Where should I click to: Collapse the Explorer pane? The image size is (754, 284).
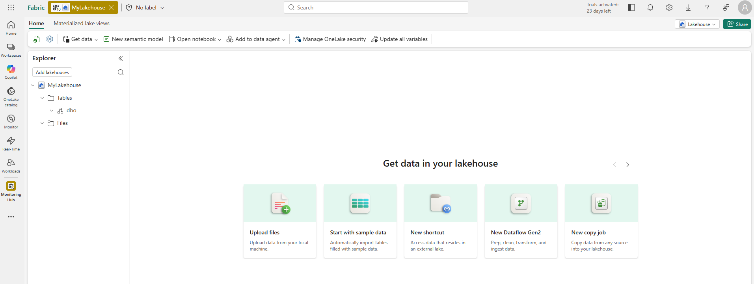121,58
